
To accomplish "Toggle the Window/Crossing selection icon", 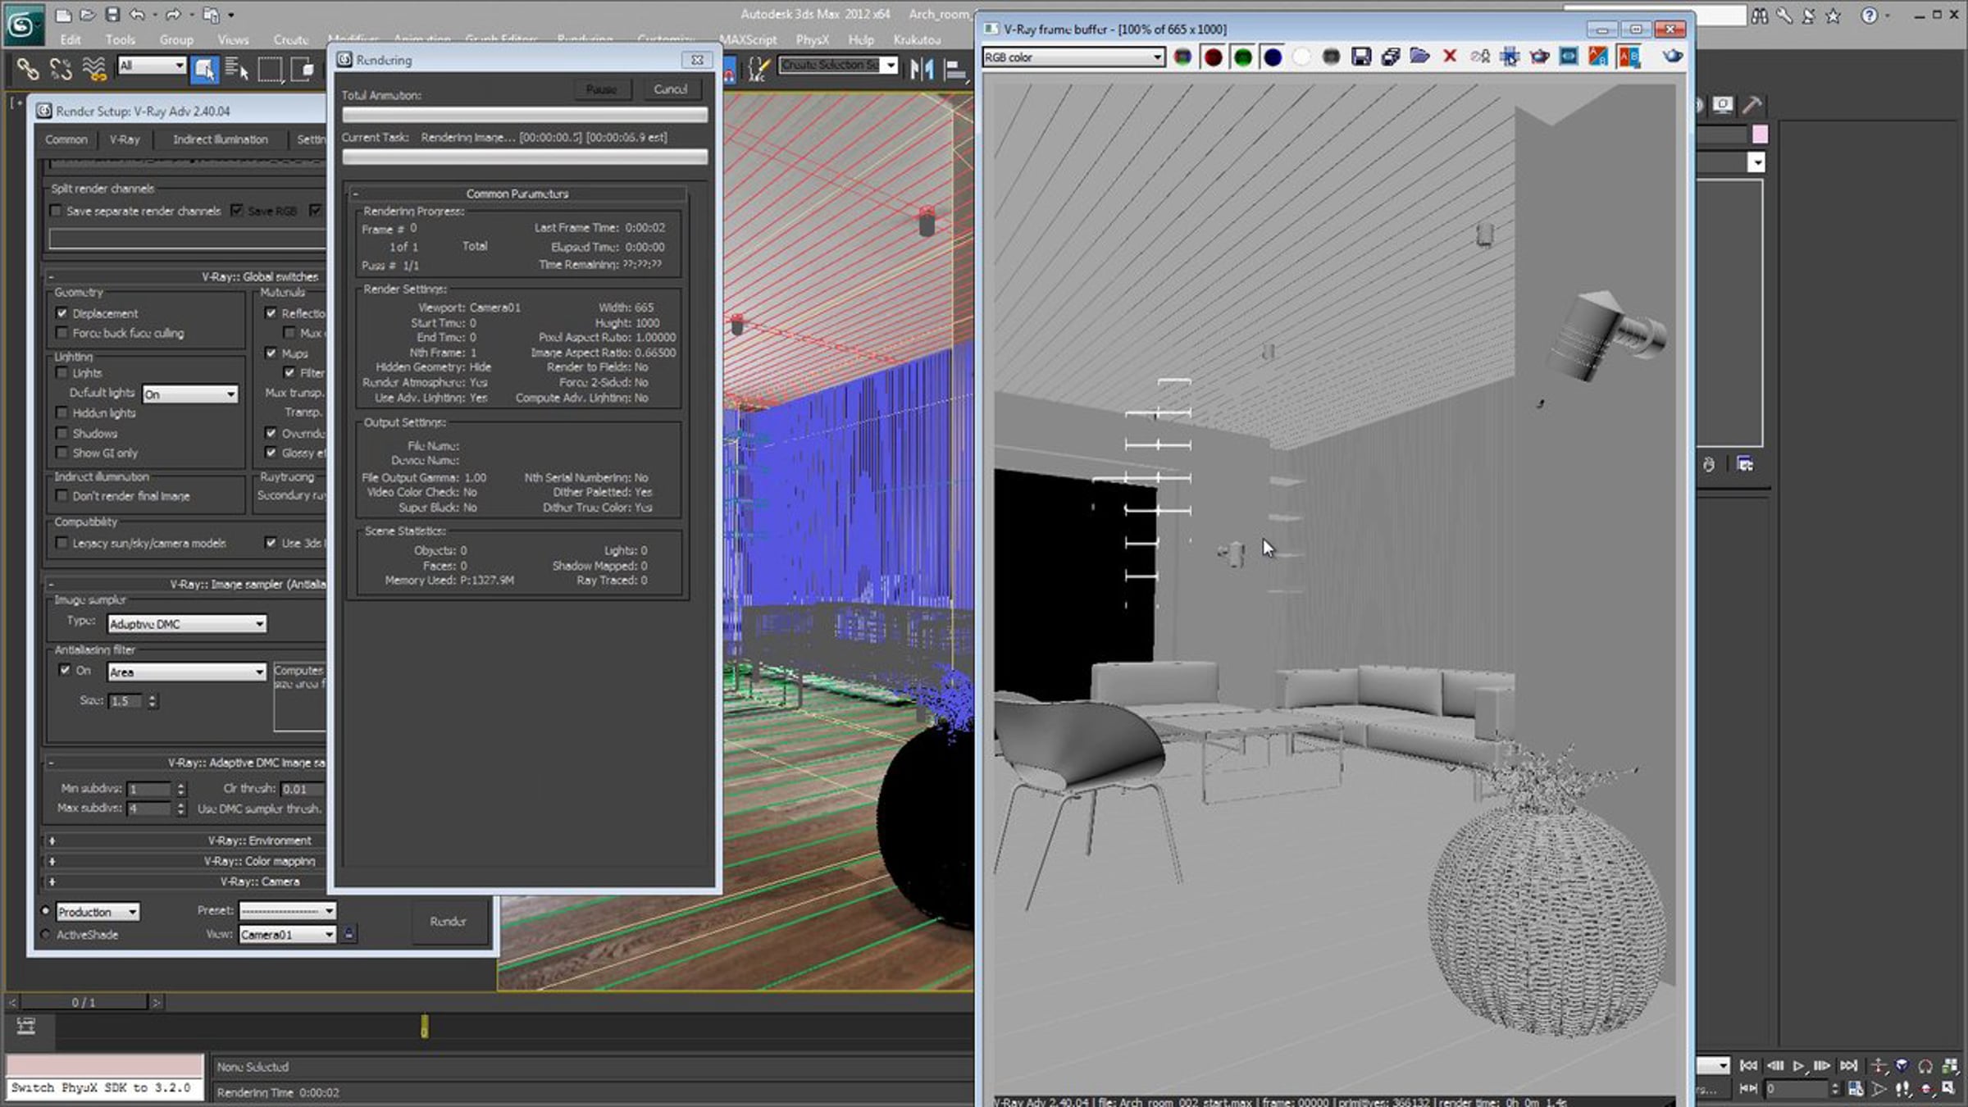I will coord(303,70).
